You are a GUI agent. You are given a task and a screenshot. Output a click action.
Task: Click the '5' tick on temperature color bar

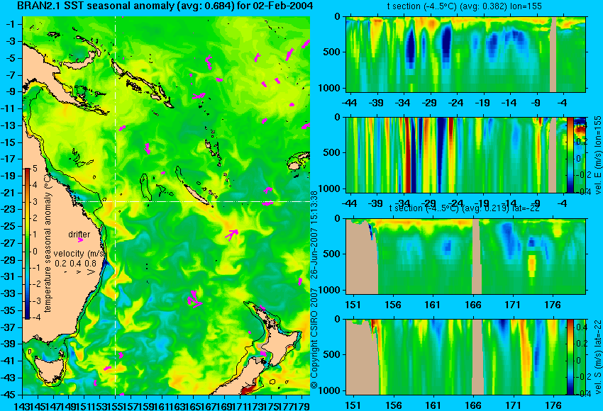[x=35, y=168]
